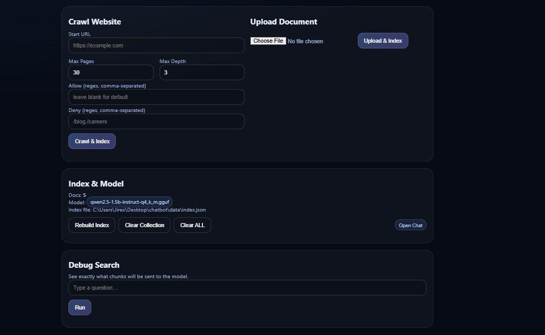The width and height of the screenshot is (545, 335).
Task: Click the "No file chosen" text
Action: (x=306, y=41)
